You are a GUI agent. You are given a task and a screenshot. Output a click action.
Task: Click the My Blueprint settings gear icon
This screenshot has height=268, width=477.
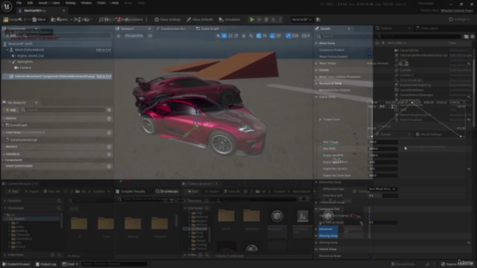pos(109,109)
